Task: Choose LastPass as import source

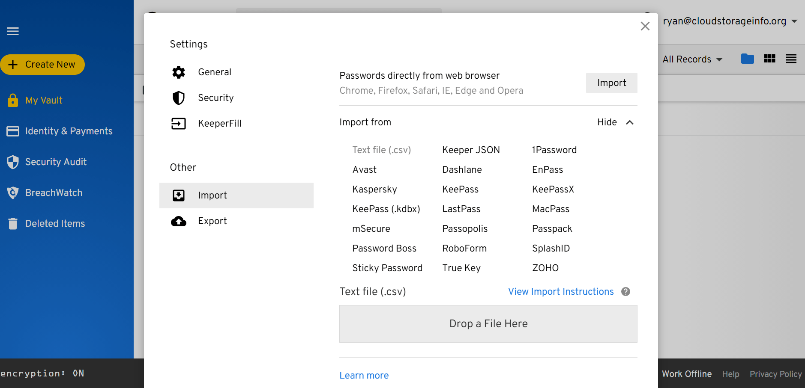Action: pyautogui.click(x=461, y=209)
